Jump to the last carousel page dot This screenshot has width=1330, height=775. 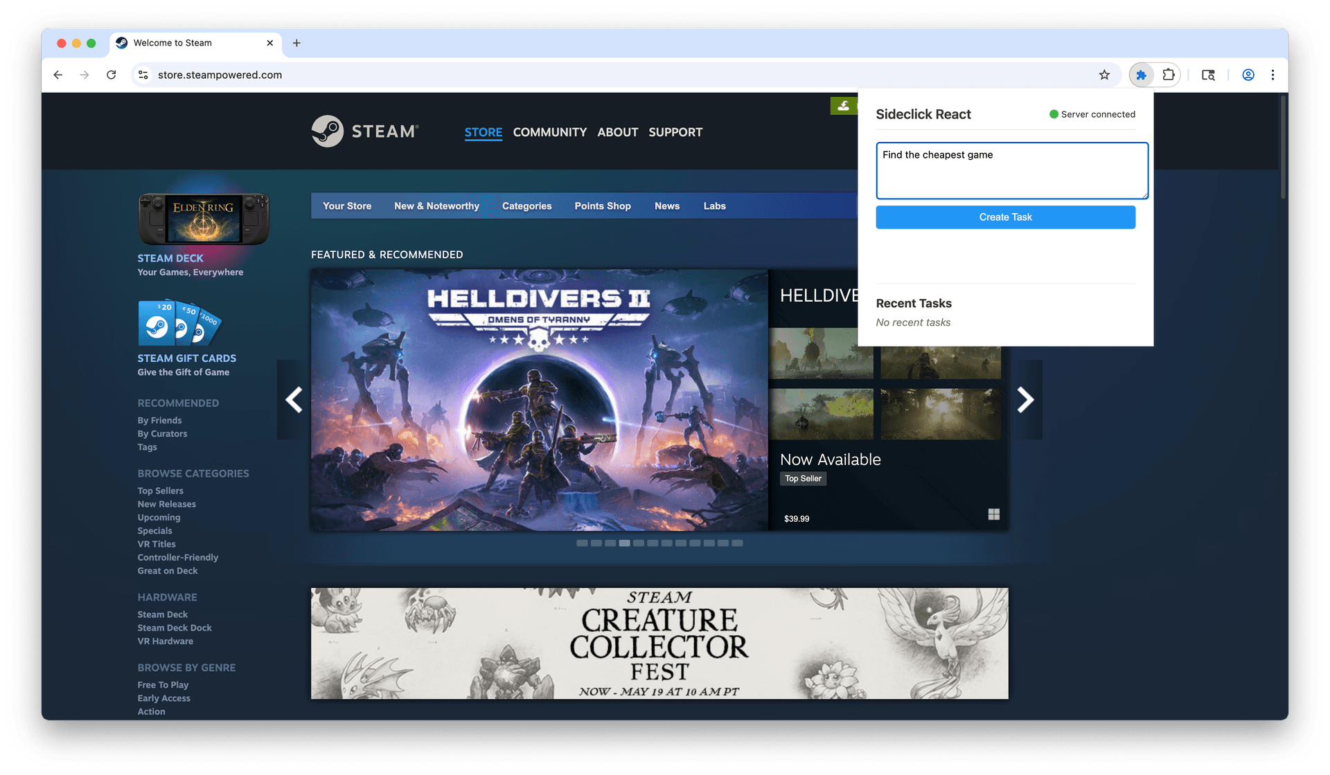point(737,543)
